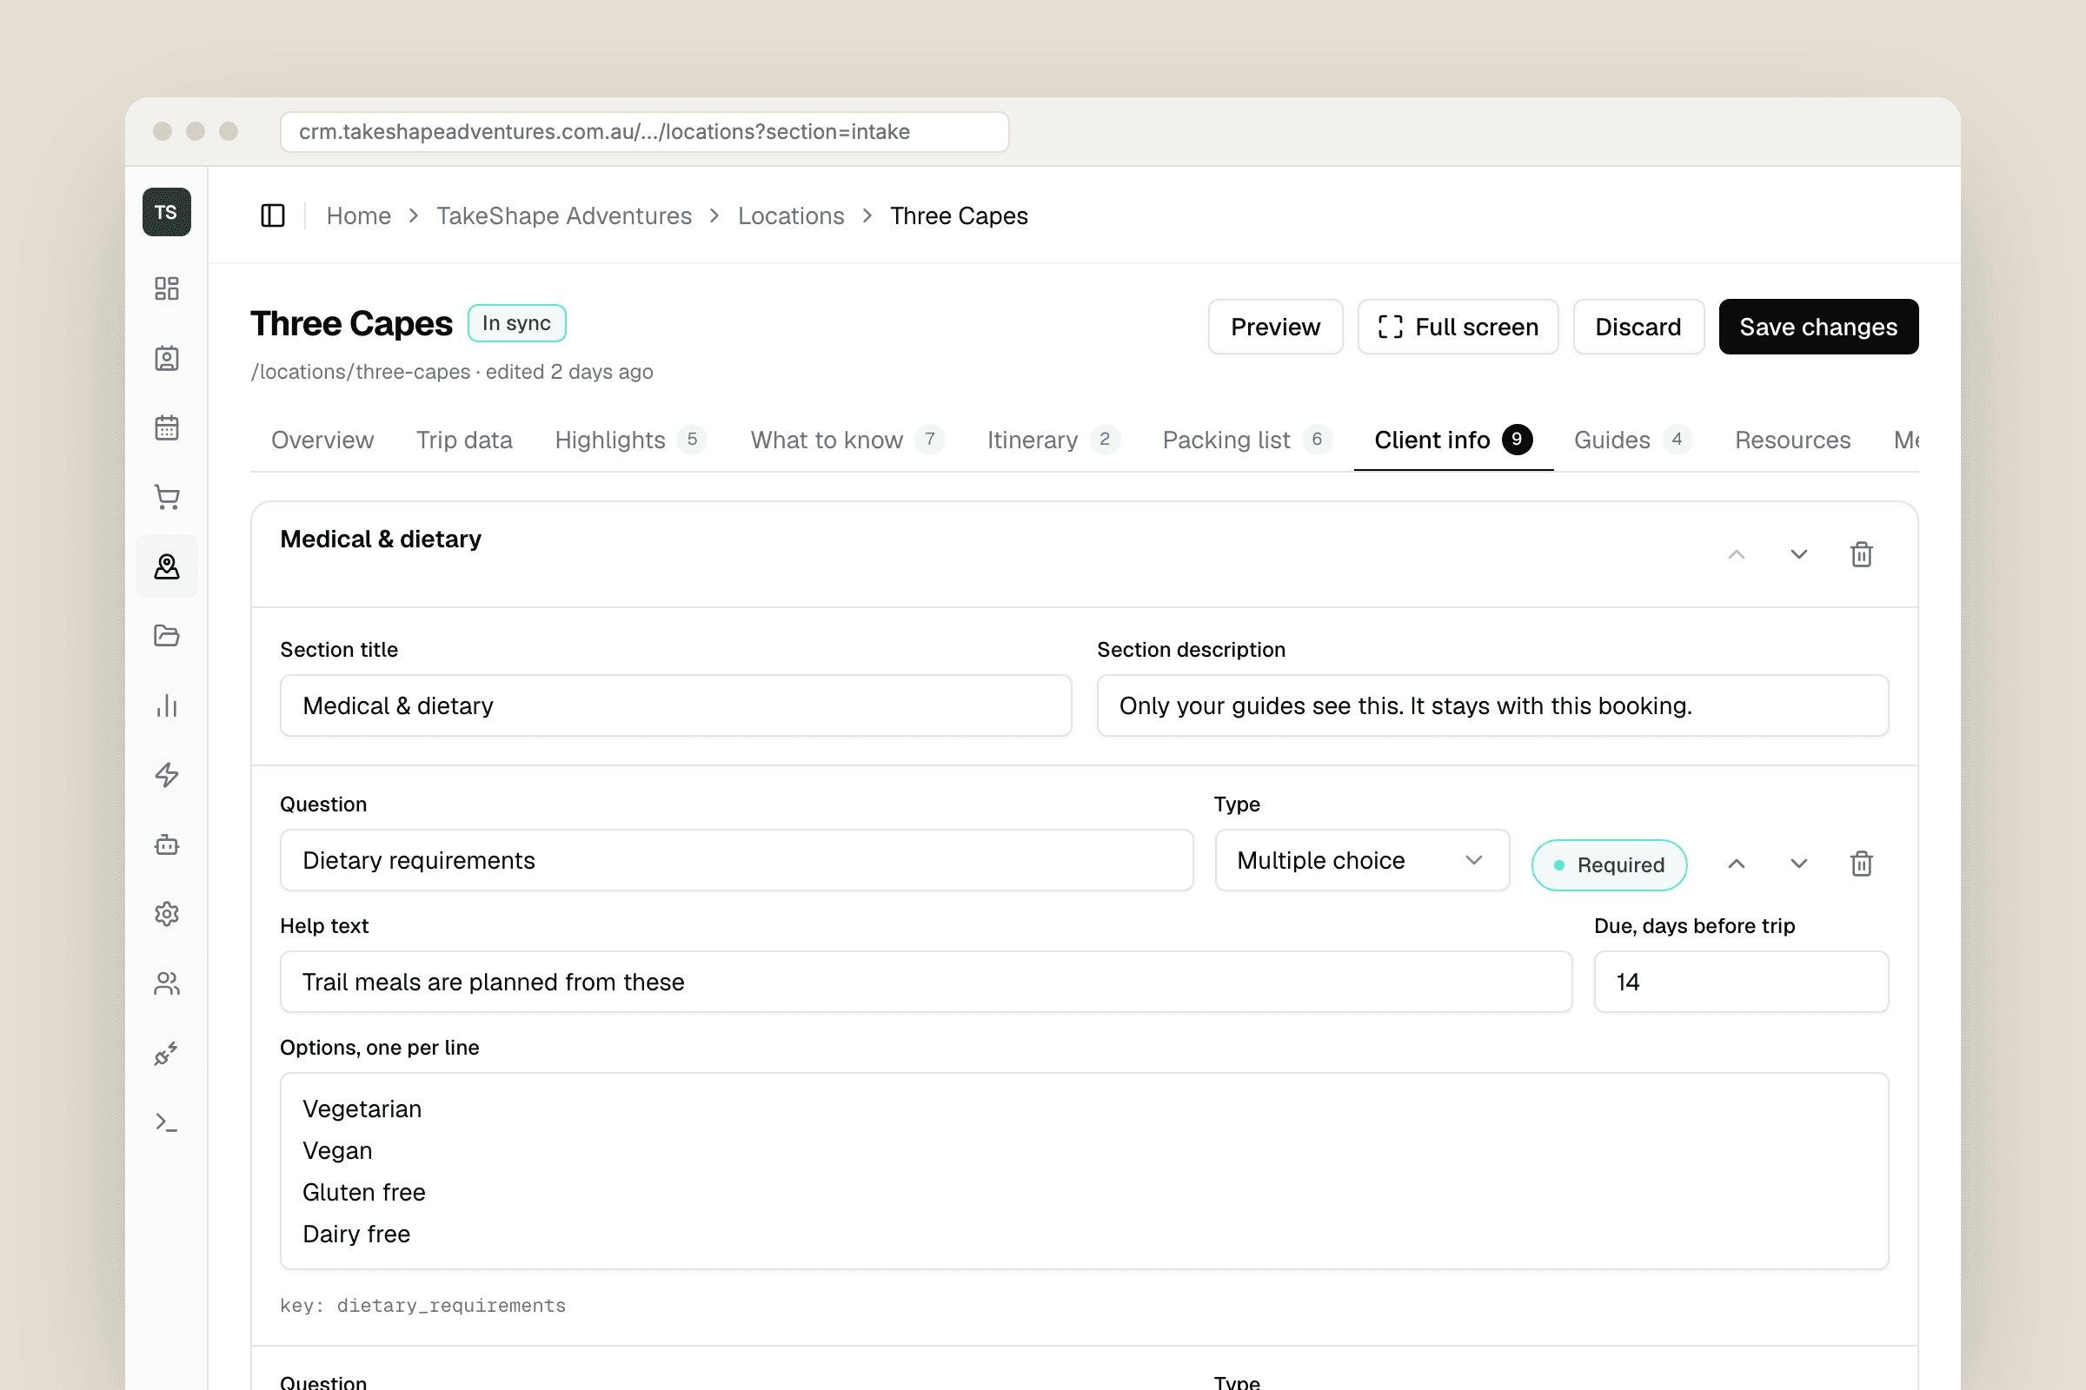Move Medical & dietary section down

pyautogui.click(x=1798, y=554)
